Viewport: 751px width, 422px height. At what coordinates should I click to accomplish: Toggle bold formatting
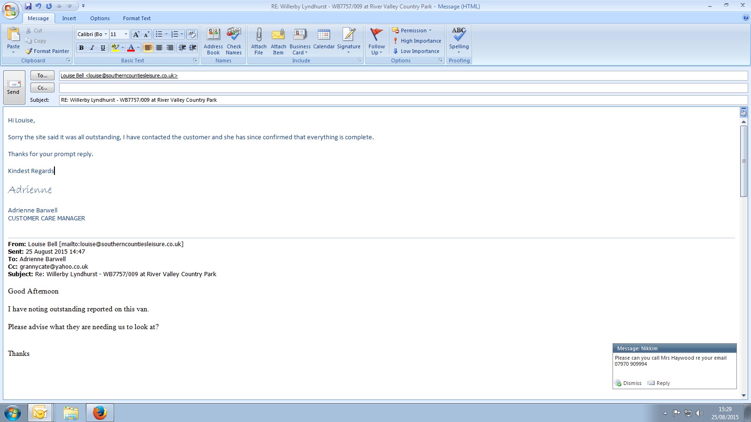pyautogui.click(x=82, y=48)
